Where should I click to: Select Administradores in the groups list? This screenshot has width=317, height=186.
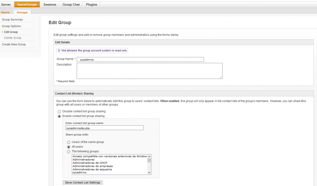click(110, 159)
